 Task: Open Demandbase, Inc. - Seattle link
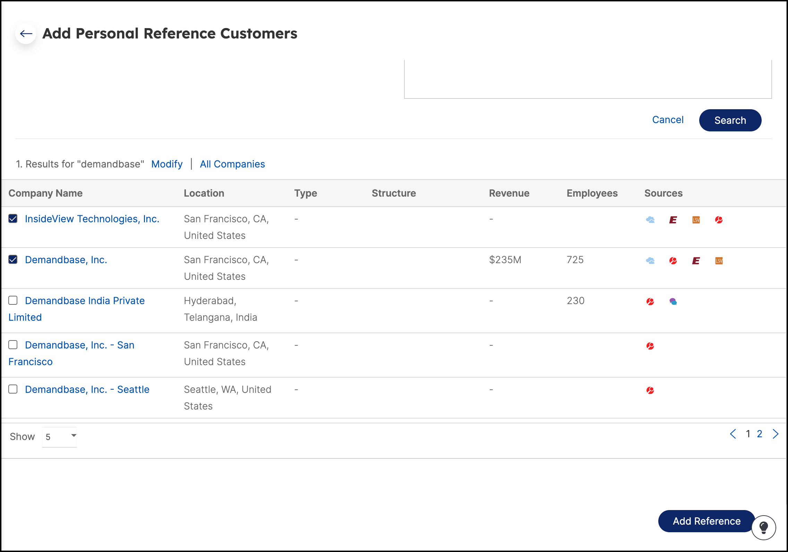(87, 389)
